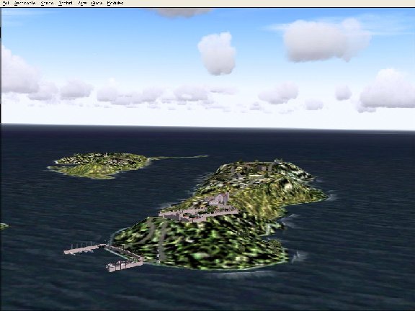Open the Vol menu

coord(5,3)
